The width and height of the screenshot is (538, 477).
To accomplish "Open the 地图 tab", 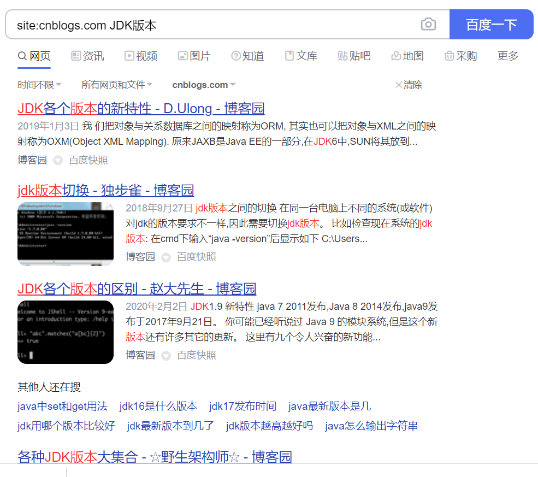I will (x=407, y=56).
